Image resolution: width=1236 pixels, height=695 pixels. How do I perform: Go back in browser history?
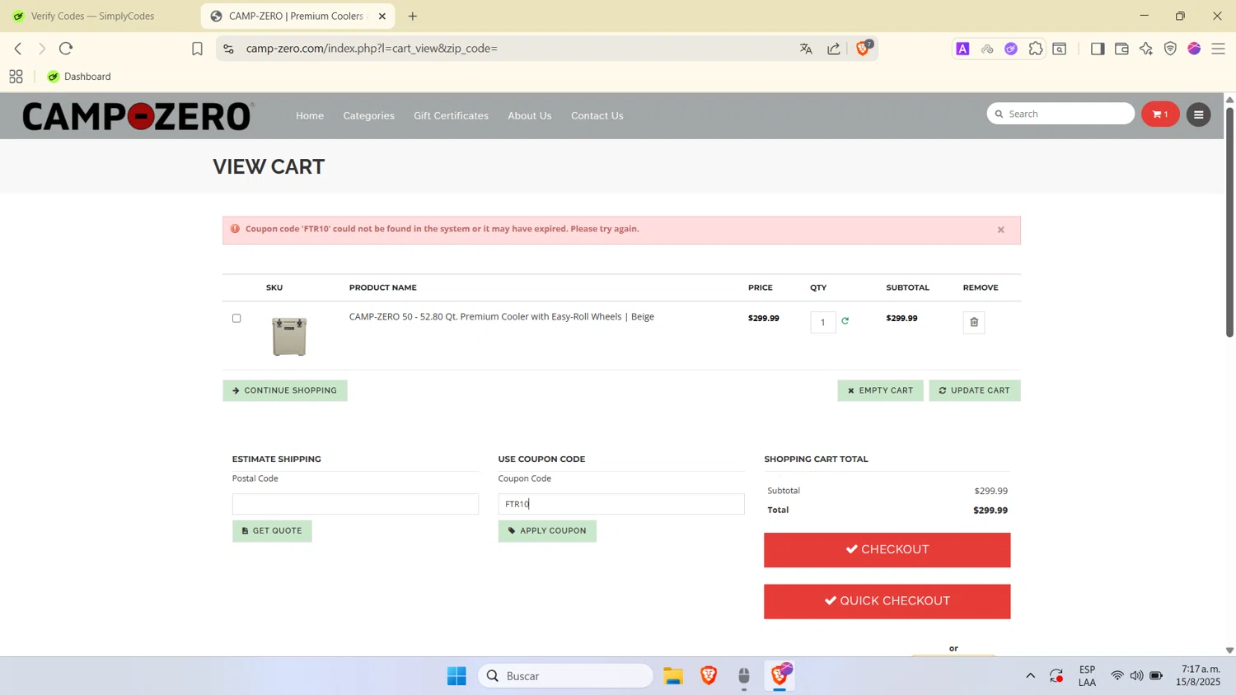pyautogui.click(x=18, y=49)
